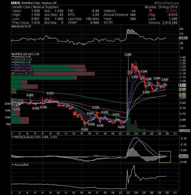191x195 pixels.
Task: Click the 0.780 low price label
Action: pyautogui.click(x=36, y=108)
